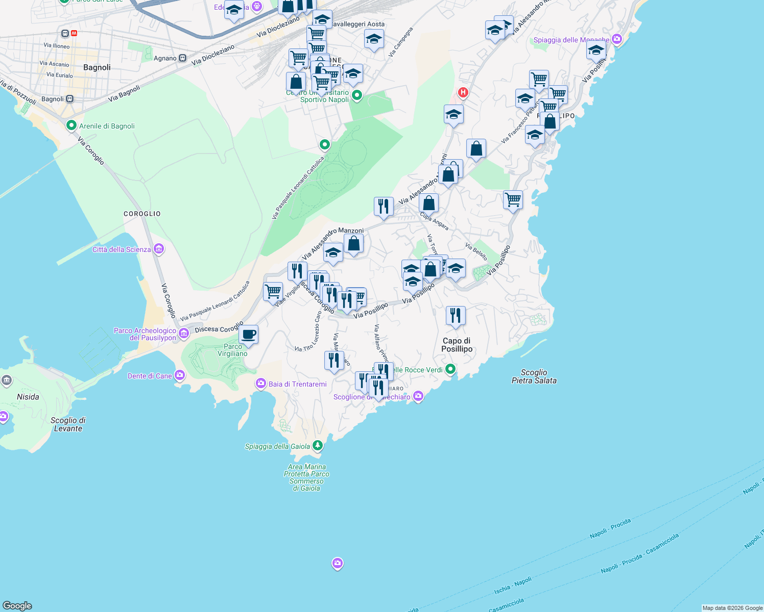
Task: Open the cafe marker near Parco Virgiliano
Action: tap(248, 335)
